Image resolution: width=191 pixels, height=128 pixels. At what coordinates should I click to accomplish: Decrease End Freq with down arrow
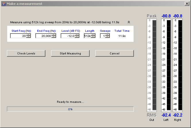tap(54, 37)
